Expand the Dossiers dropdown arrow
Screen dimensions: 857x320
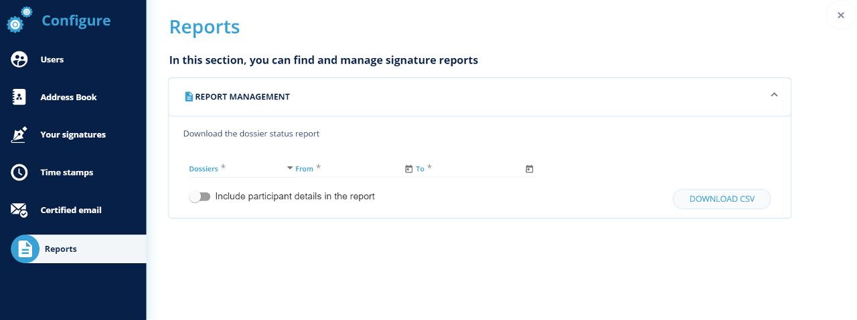pos(290,168)
